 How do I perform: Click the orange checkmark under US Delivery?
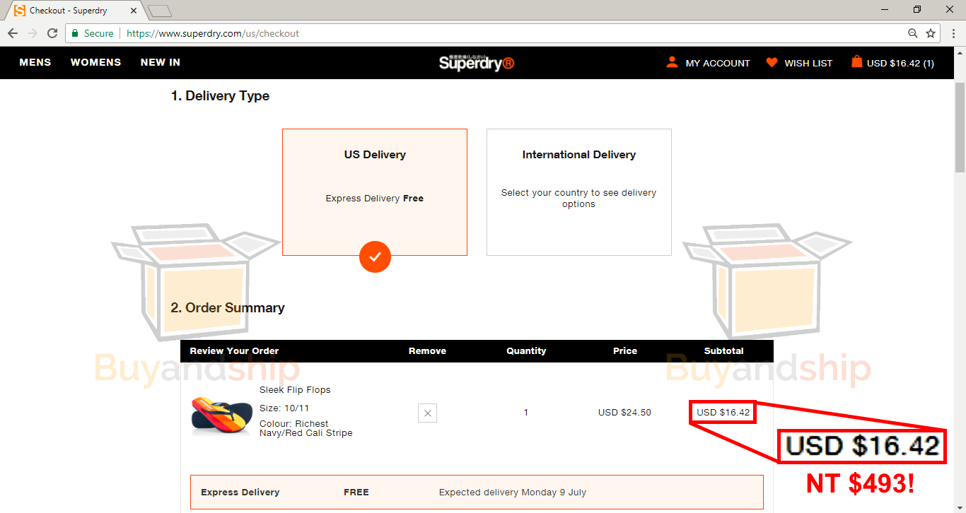click(375, 256)
